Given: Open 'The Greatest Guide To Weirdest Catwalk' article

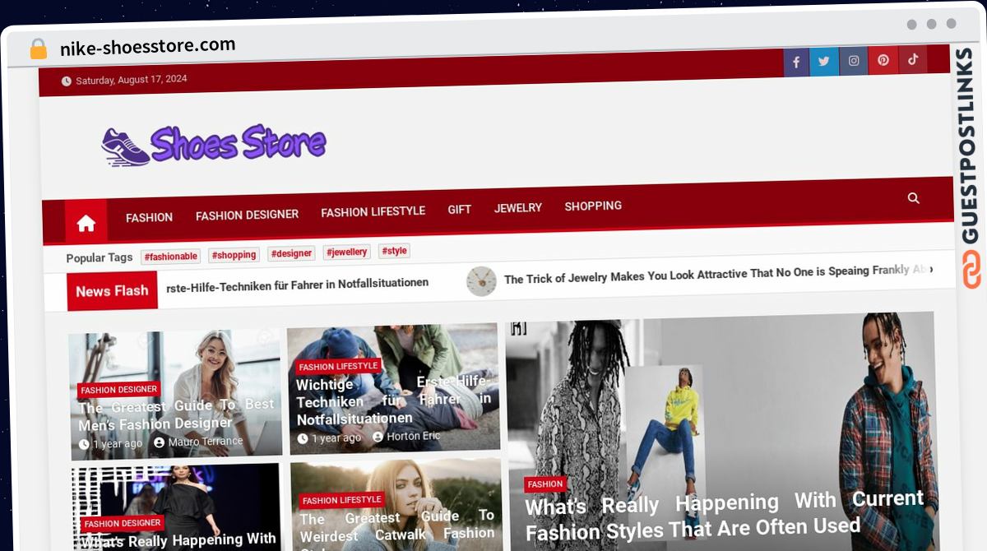Looking at the screenshot, I should pos(397,530).
